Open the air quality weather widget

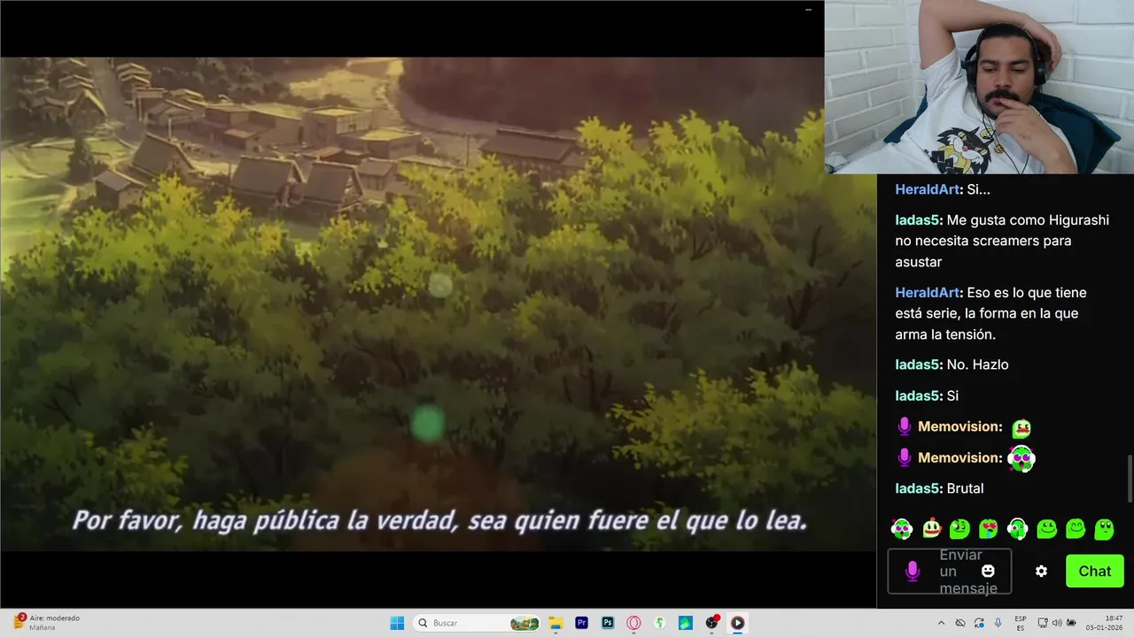(46, 623)
